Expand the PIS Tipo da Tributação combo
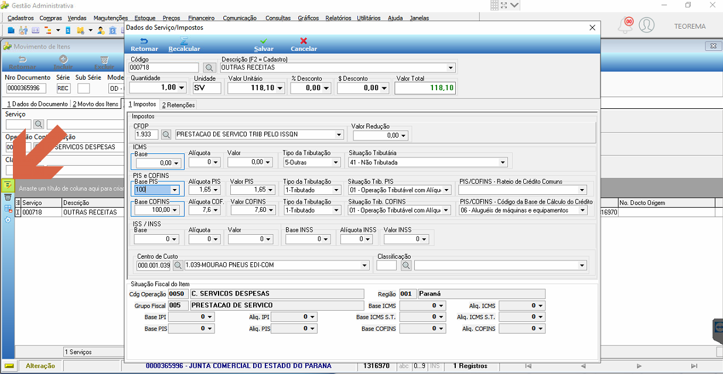This screenshot has height=374, width=723. pos(336,190)
